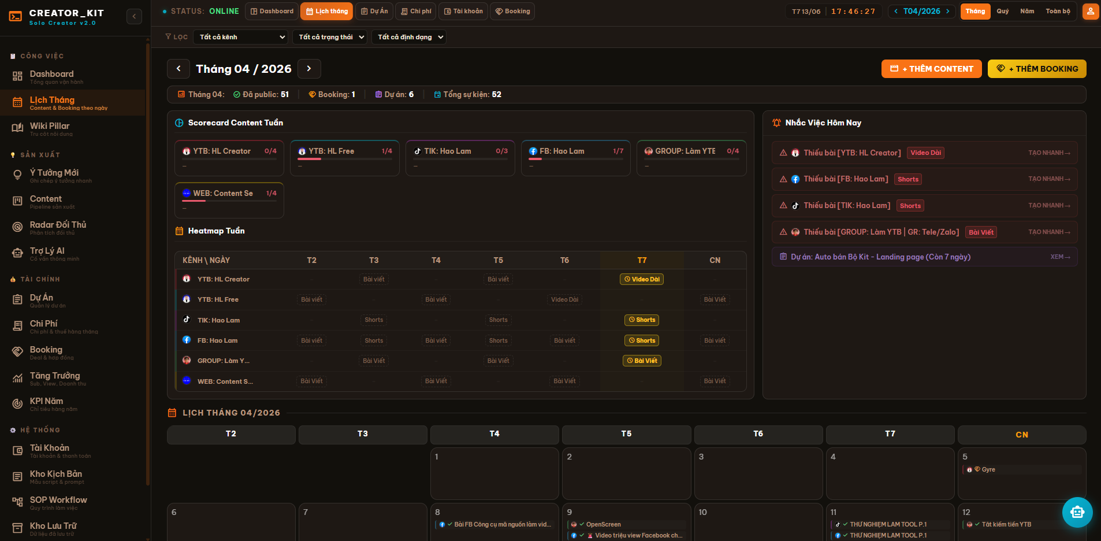Click TẠO NHANH for TIK: Hao Lam
Image resolution: width=1101 pixels, height=541 pixels.
[1049, 205]
